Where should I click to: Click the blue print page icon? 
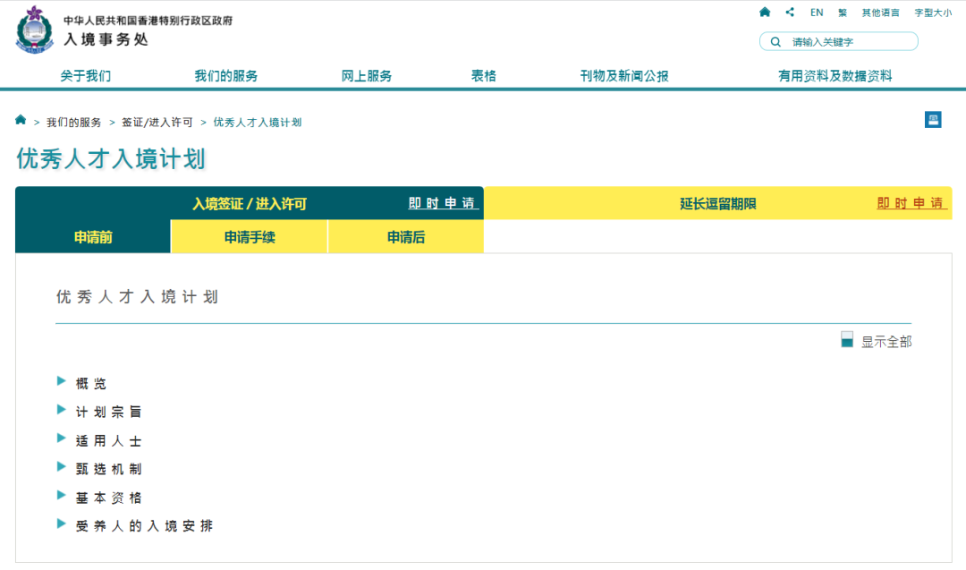(x=933, y=120)
